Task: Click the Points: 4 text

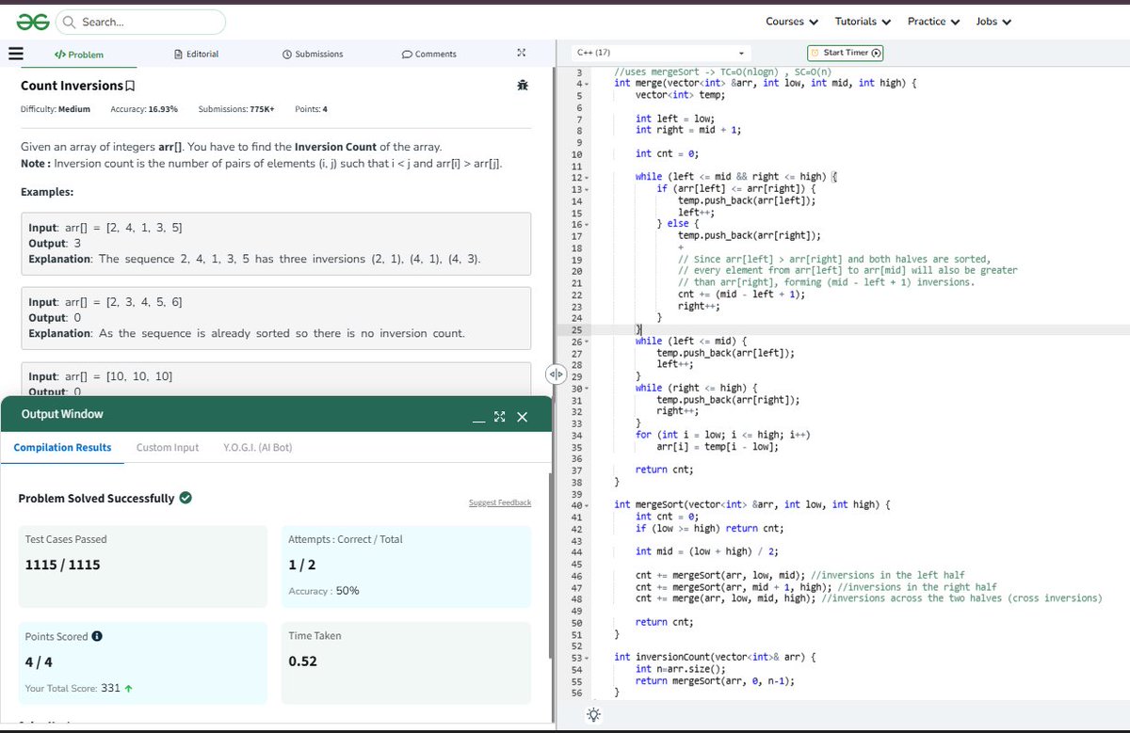Action: tap(312, 109)
